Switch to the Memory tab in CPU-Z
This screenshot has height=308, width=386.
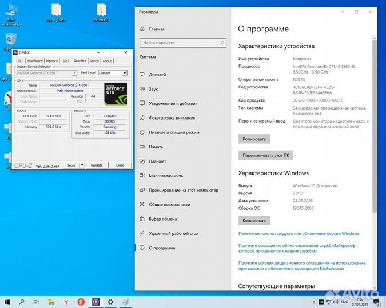pos(52,61)
